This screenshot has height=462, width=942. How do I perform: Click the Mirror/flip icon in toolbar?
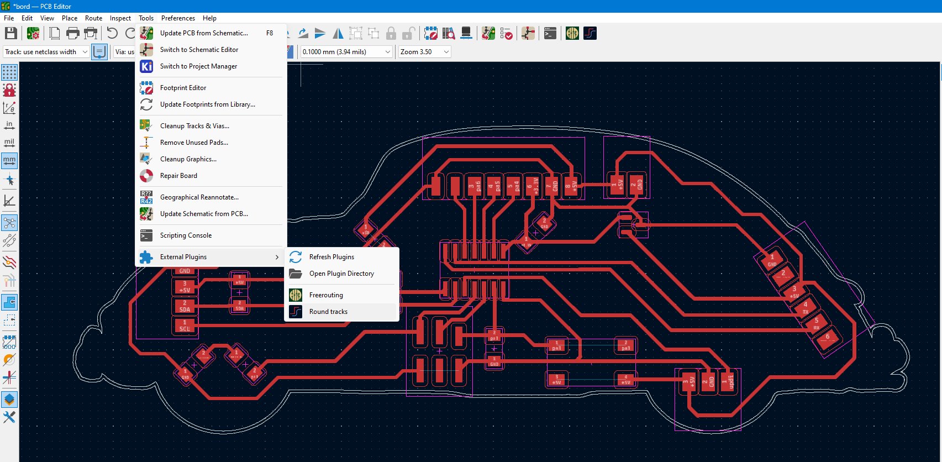[338, 34]
